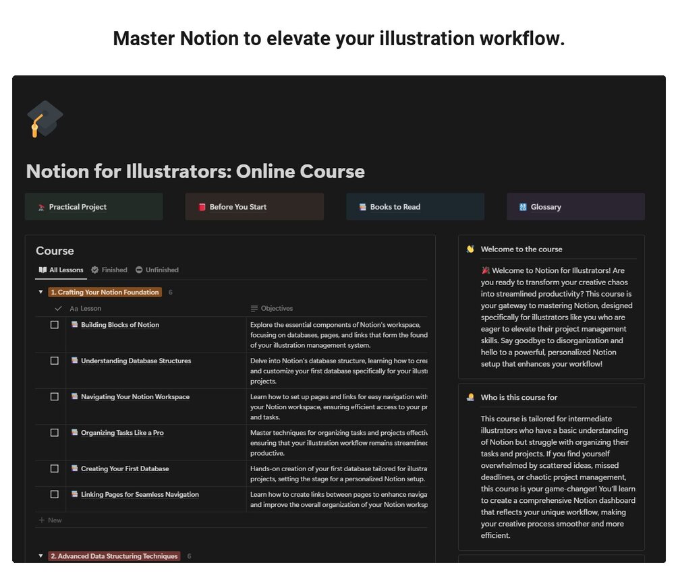This screenshot has width=678, height=575.
Task: Switch to the All Lessons tab
Action: click(x=61, y=270)
